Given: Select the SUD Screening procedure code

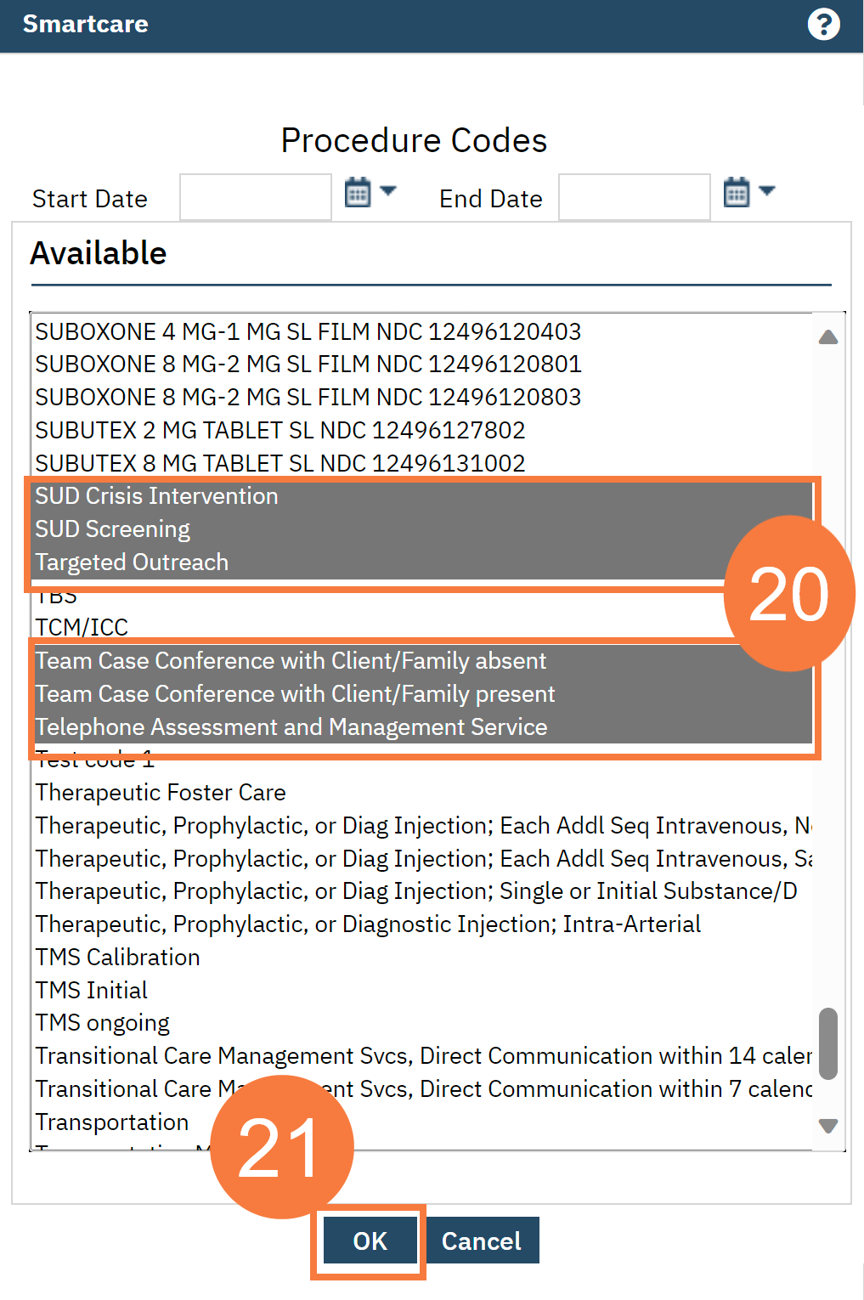Looking at the screenshot, I should [x=113, y=529].
